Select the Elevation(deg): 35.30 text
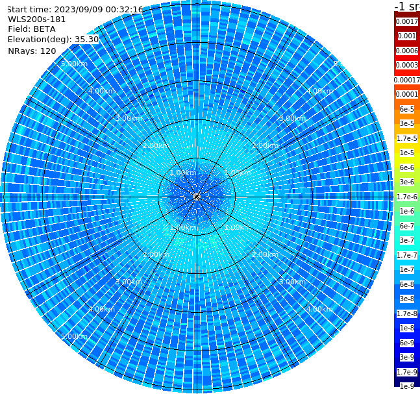Screen dimensions: 420x394 pyautogui.click(x=53, y=40)
